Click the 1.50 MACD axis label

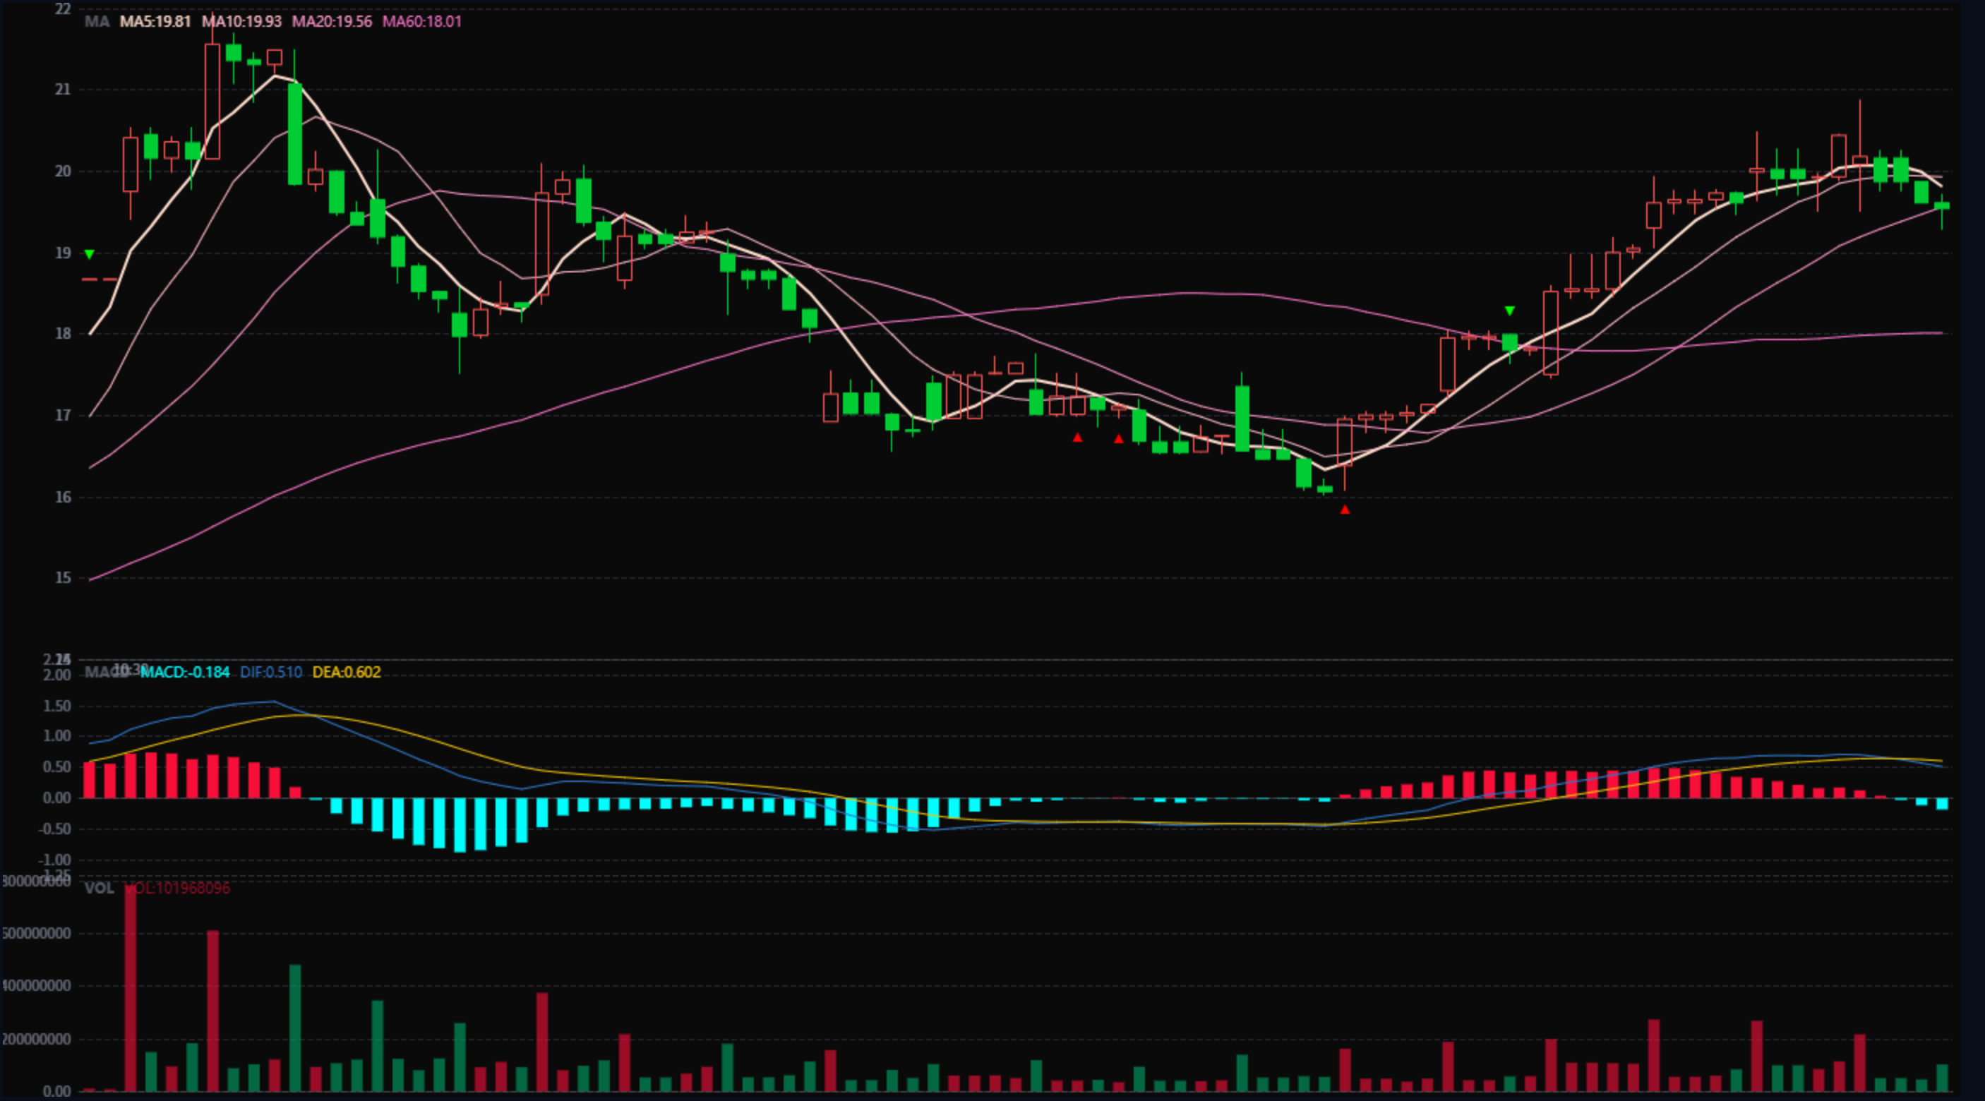coord(57,706)
